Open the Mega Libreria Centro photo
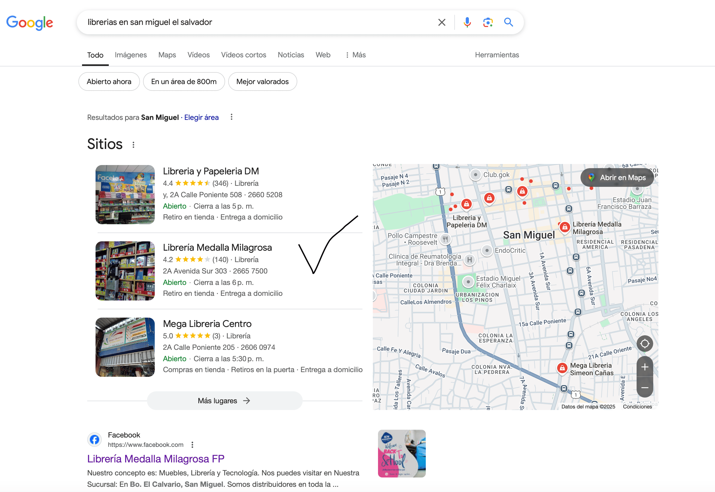The height and width of the screenshot is (492, 715). coord(125,347)
